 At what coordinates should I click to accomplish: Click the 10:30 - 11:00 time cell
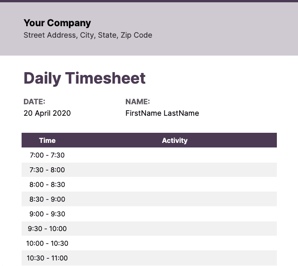click(47, 258)
